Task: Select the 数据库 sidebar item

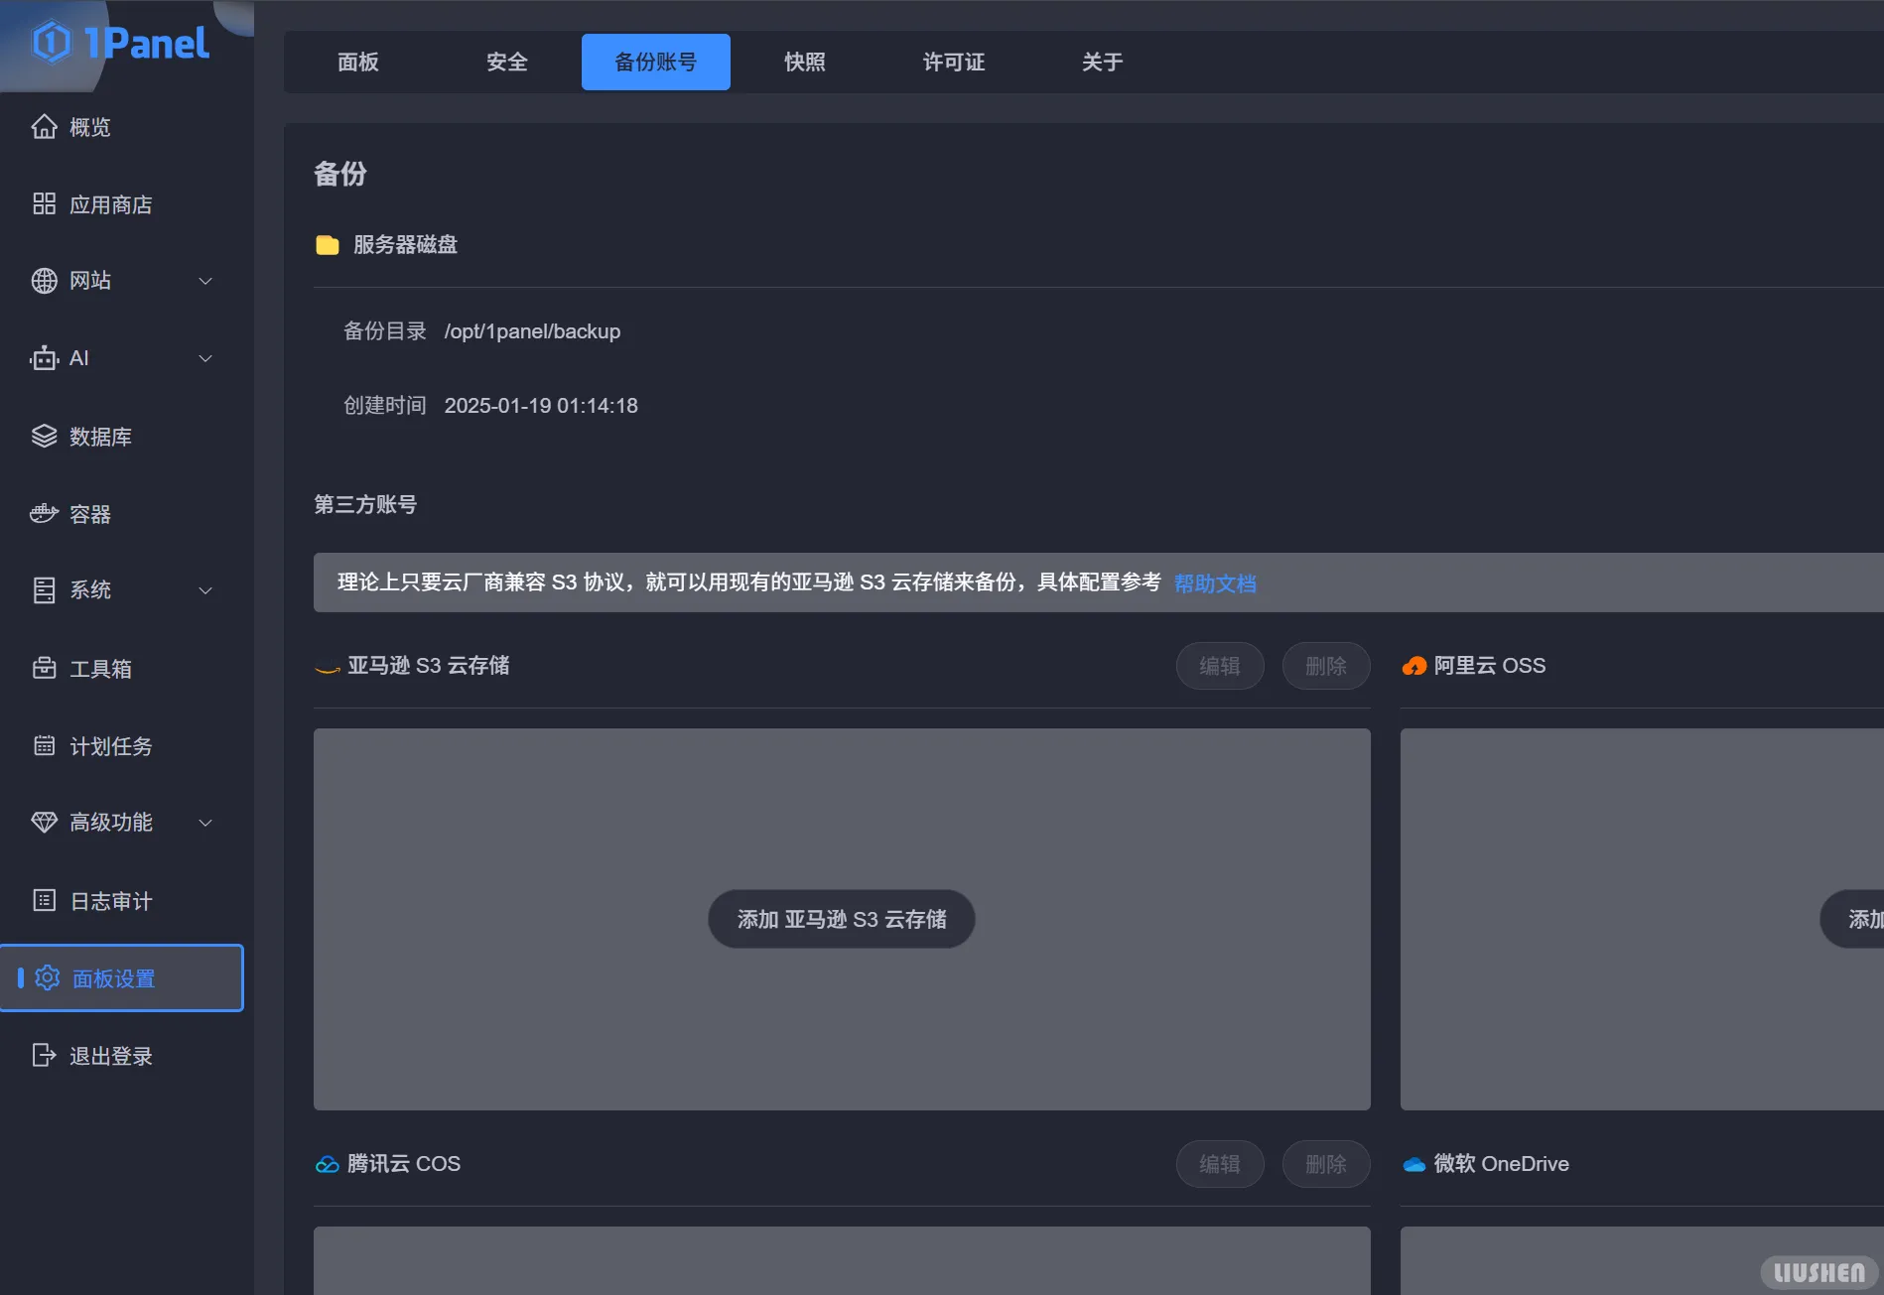Action: coord(99,437)
